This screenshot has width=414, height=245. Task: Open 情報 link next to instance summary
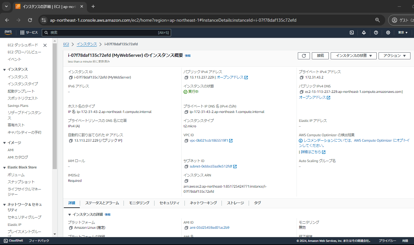pos(188,56)
